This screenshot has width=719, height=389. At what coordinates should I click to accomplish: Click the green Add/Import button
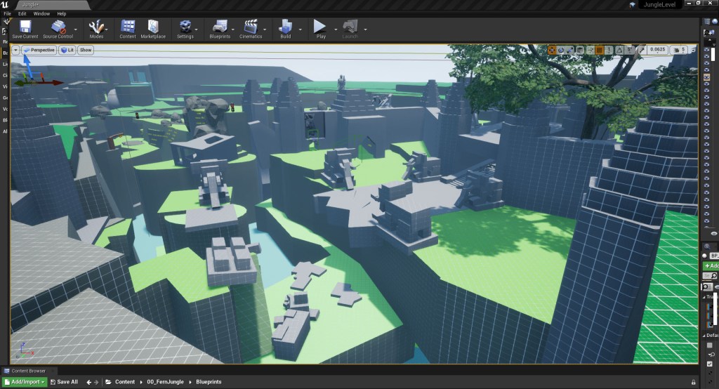(24, 382)
